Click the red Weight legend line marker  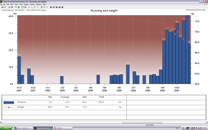tap(8, 107)
